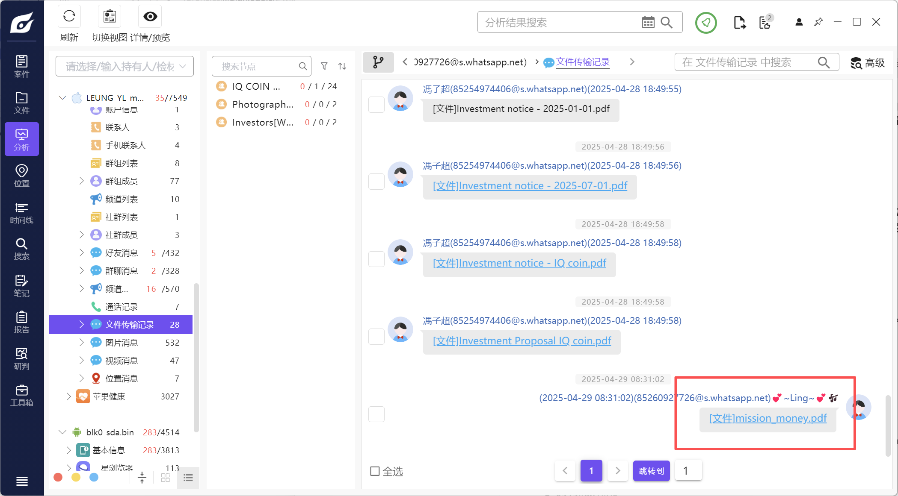Check the Select All (全选) checkbox
The image size is (898, 496).
pyautogui.click(x=375, y=471)
